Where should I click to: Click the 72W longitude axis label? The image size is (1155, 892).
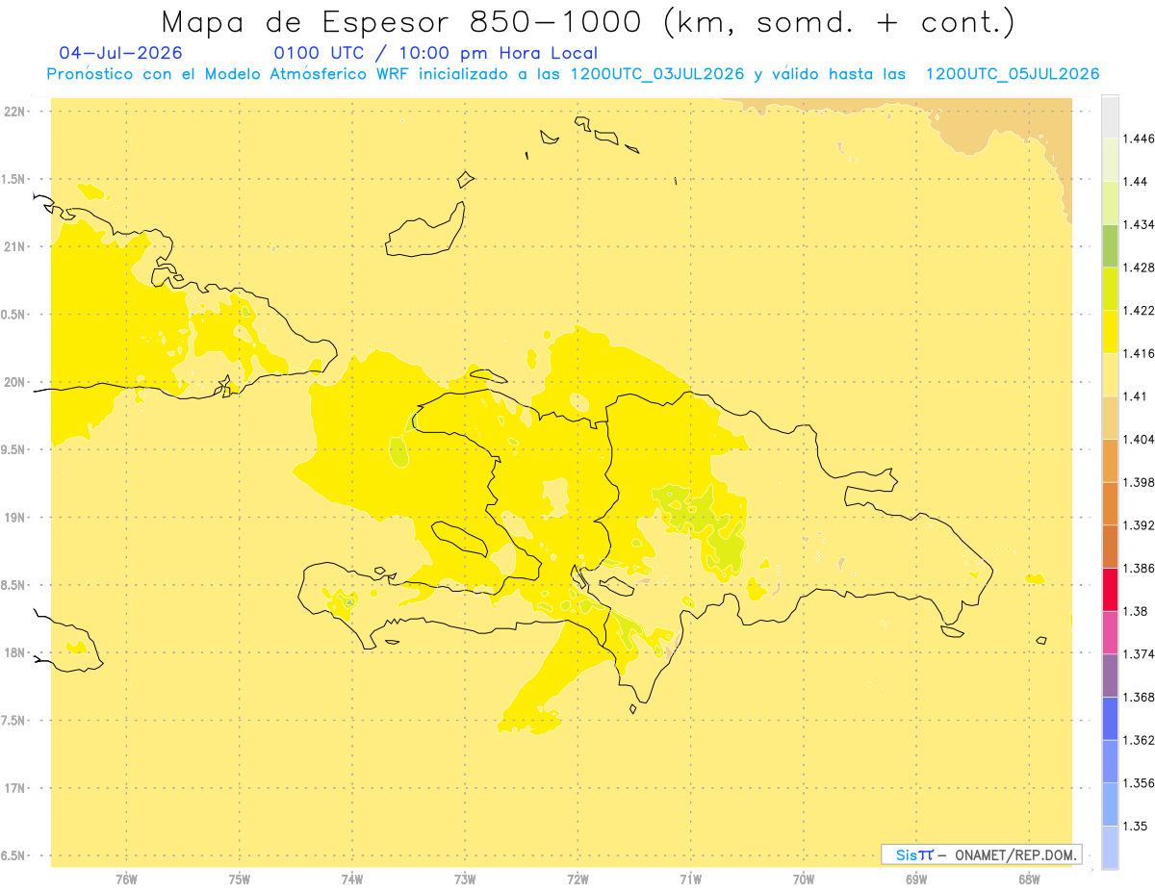coord(577,879)
